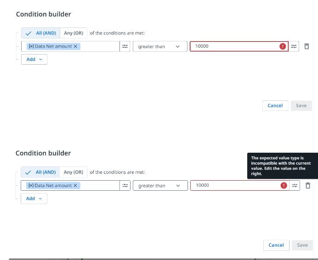318x260 pixels.
Task: Select Any (OR) in upper condition builder
Action: 74,33
